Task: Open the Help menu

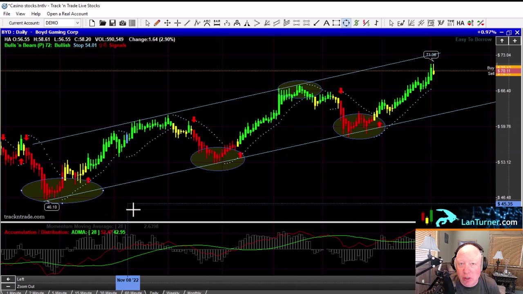Action: 36,13
